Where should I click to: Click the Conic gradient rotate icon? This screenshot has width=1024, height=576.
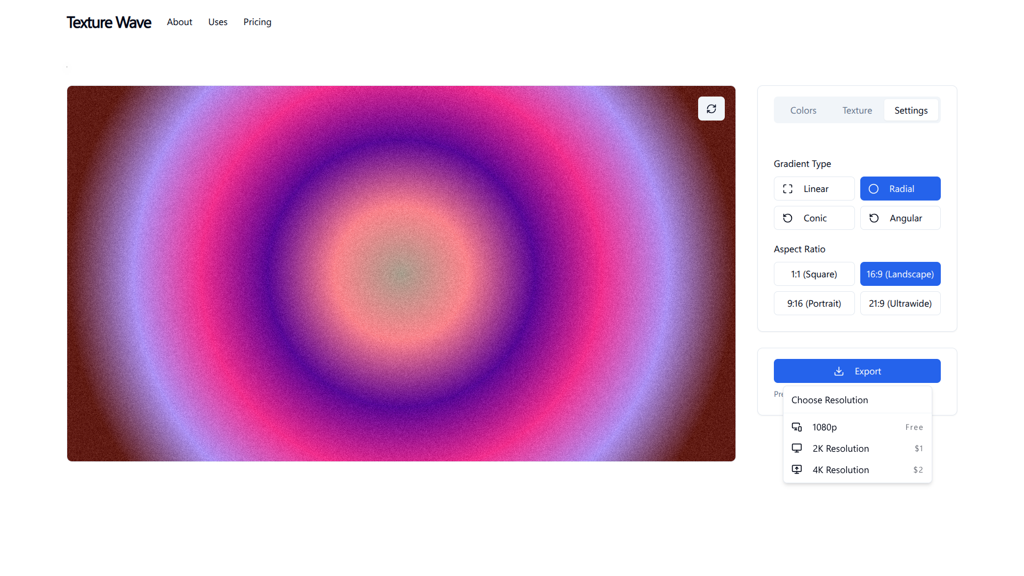coord(788,218)
